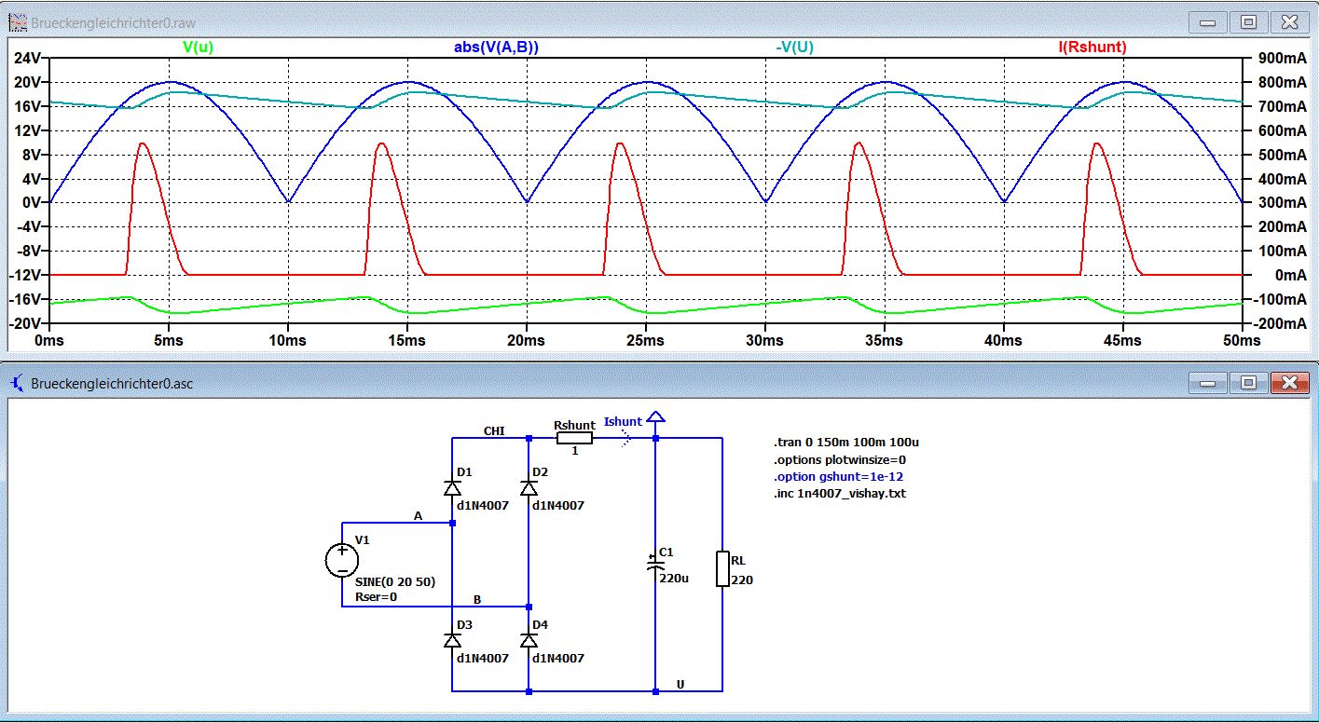Click the 24V left axis label
Viewport: 1319px width, 723px height.
pos(28,58)
